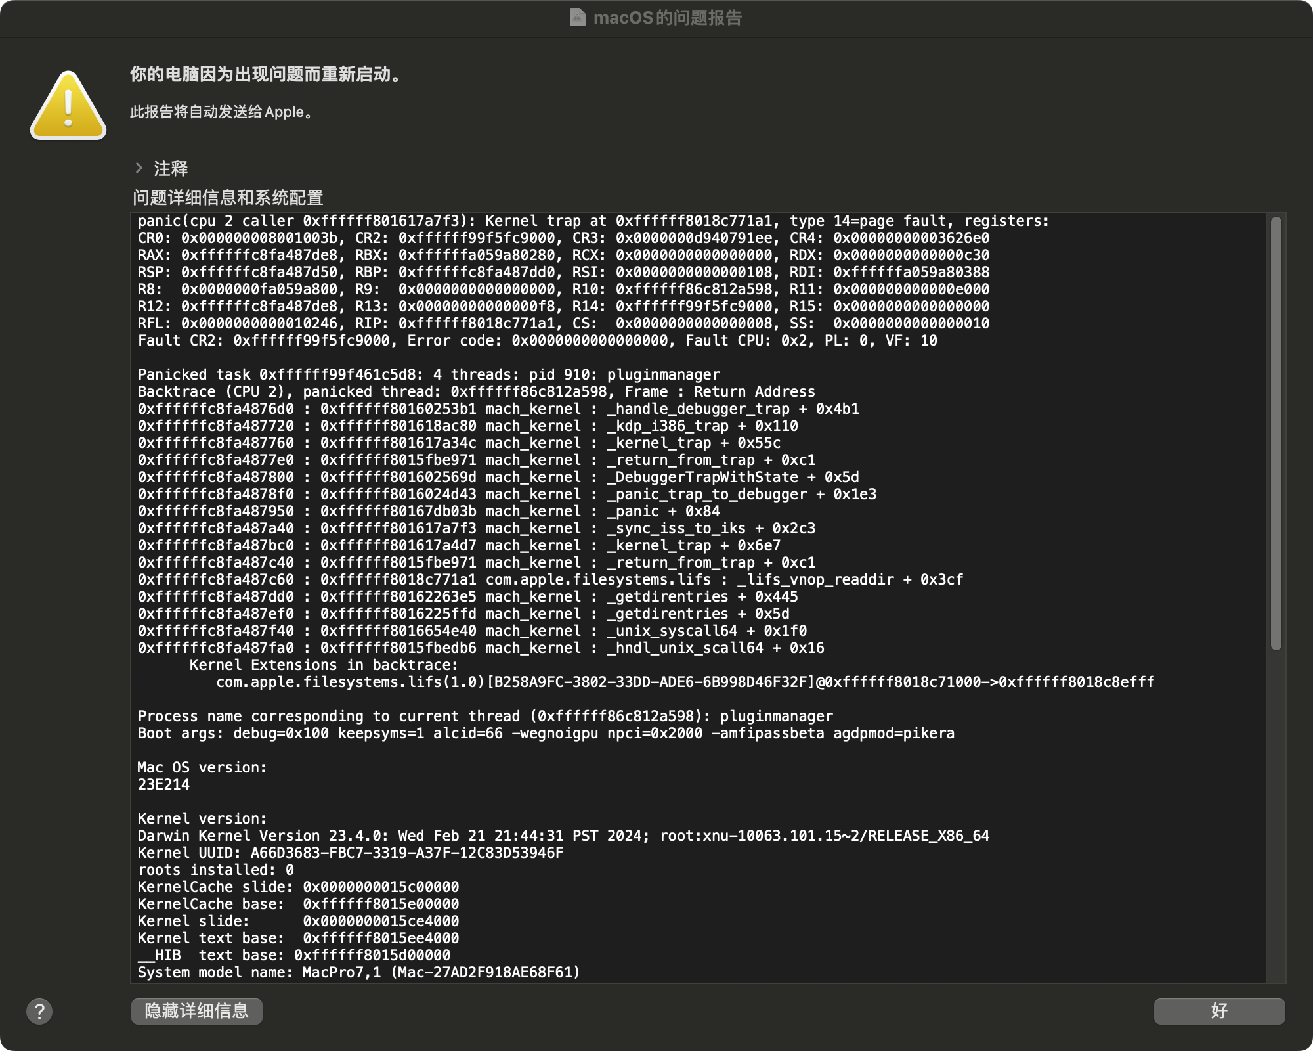Click the scrollbar track below the thumb
The image size is (1313, 1051).
click(1276, 815)
